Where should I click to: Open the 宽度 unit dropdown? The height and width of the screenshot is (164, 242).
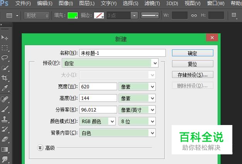tap(137, 87)
